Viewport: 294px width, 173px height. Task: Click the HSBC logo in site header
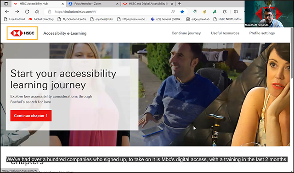point(23,33)
